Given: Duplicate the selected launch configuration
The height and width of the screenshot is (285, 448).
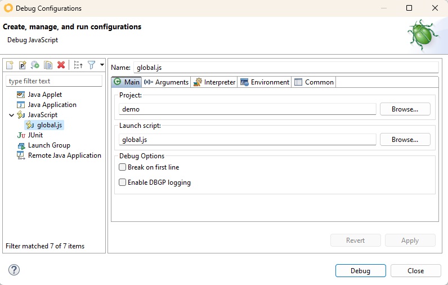Looking at the screenshot, I should point(48,65).
